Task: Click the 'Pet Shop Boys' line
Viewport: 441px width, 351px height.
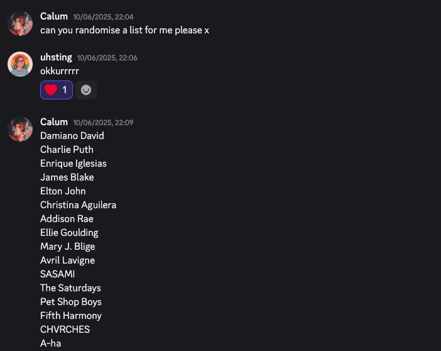Action: (x=71, y=302)
